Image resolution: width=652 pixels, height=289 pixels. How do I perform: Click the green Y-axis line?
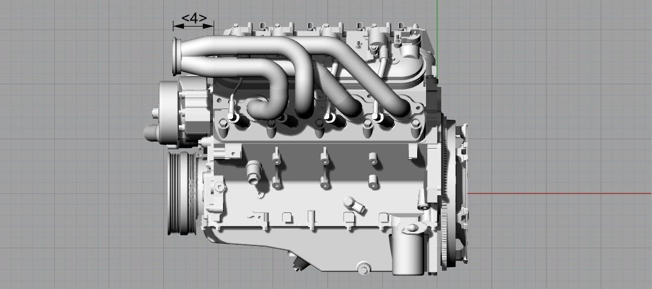437,40
